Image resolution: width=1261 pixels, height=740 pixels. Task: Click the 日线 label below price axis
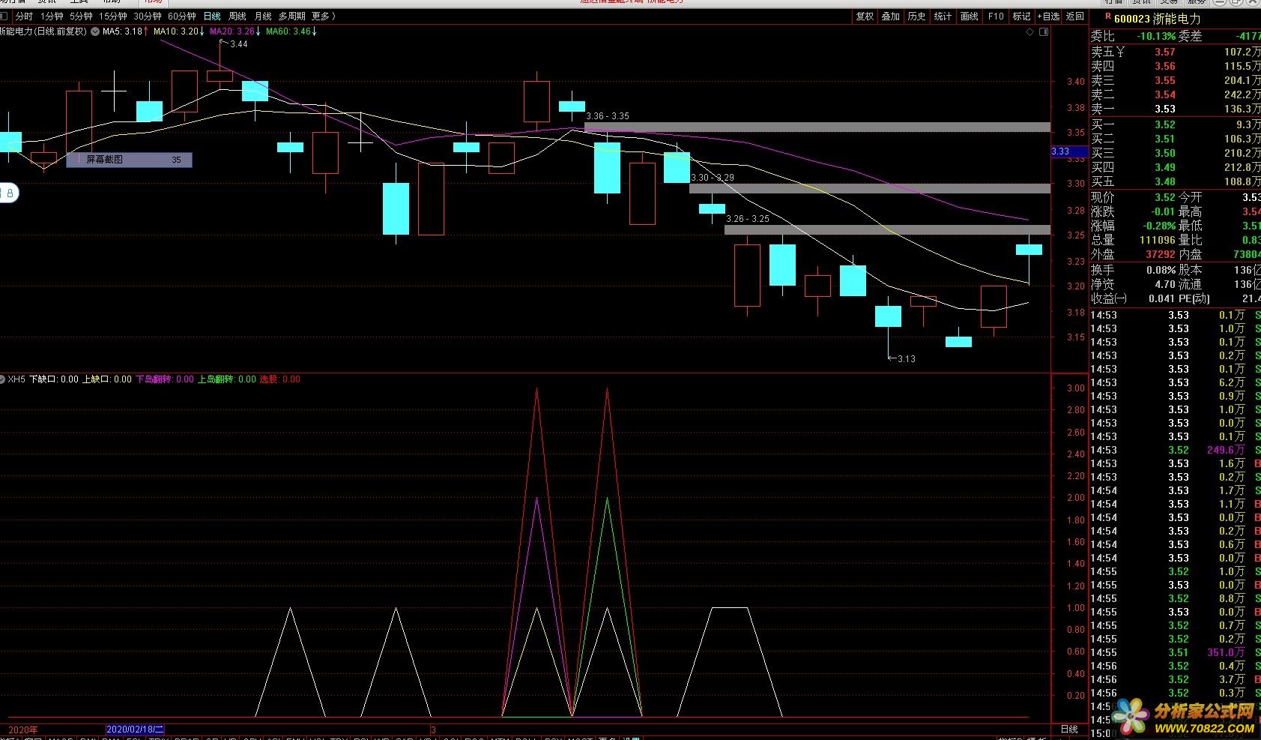coord(1069,729)
